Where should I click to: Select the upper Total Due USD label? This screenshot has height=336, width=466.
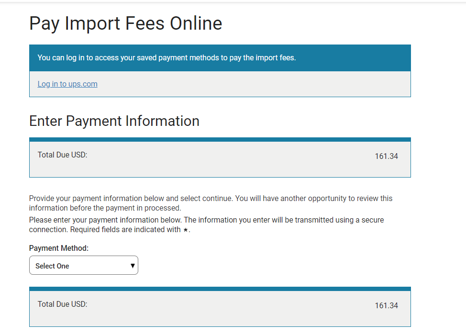62,155
